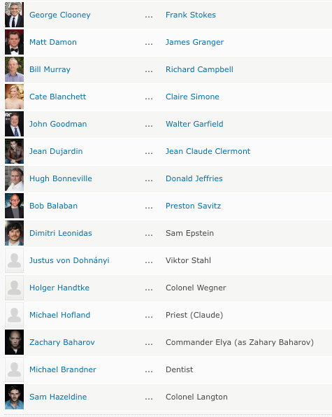Open the Frank Stokes character link

tap(191, 15)
